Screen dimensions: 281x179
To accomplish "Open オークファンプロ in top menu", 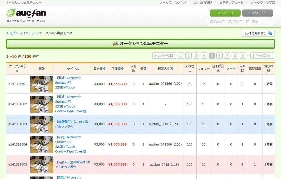I will pyautogui.click(x=263, y=3).
